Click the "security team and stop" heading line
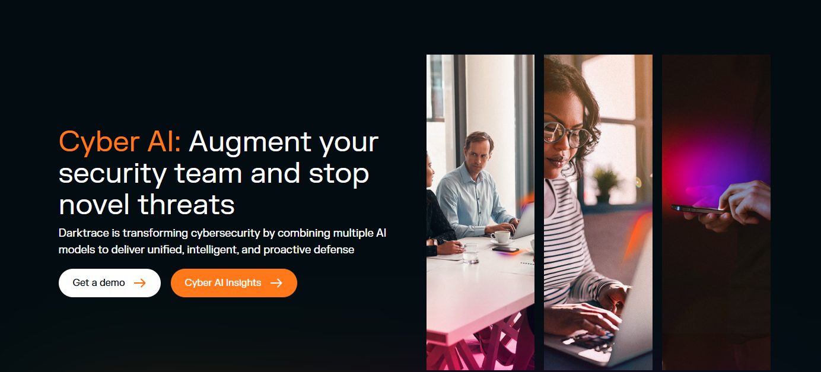This screenshot has height=372, width=821. [x=214, y=174]
